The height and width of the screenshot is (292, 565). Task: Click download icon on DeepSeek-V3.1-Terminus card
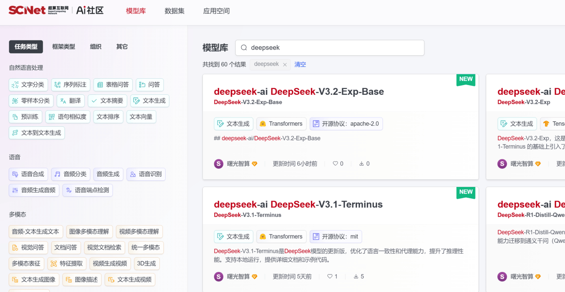pyautogui.click(x=356, y=276)
